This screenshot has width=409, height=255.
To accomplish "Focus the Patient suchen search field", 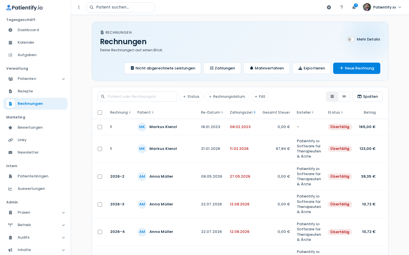I will tap(120, 7).
